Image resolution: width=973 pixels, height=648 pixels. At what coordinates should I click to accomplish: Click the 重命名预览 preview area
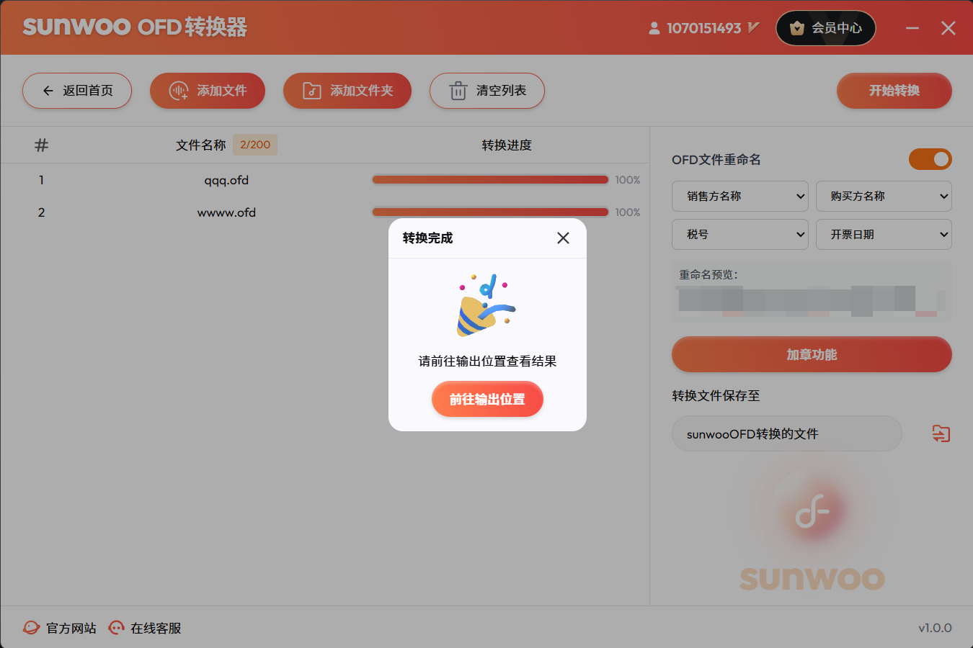pos(812,291)
